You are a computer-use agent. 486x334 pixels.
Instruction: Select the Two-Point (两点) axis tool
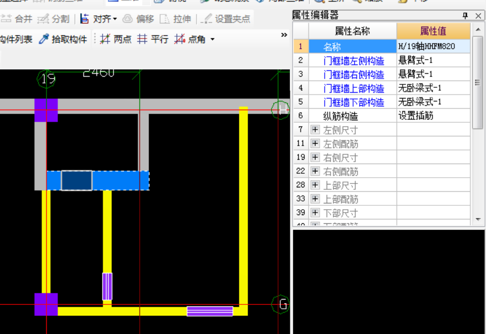[116, 39]
